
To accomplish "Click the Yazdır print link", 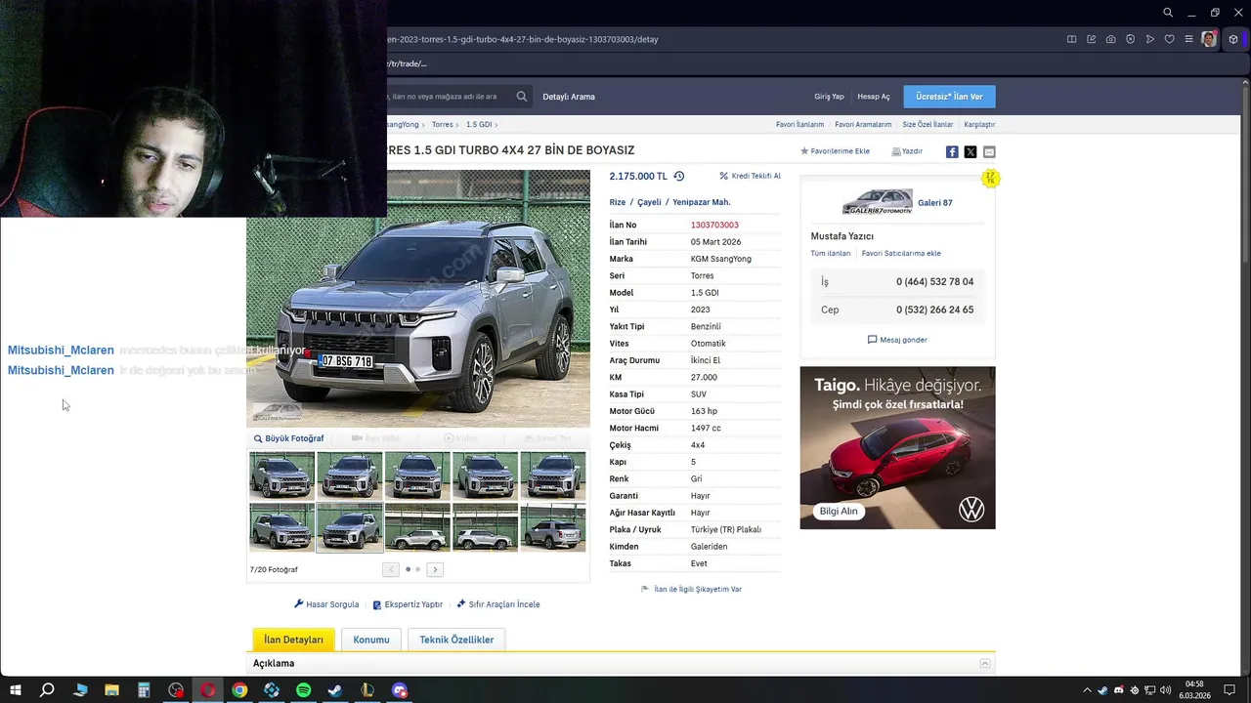I will (x=907, y=151).
